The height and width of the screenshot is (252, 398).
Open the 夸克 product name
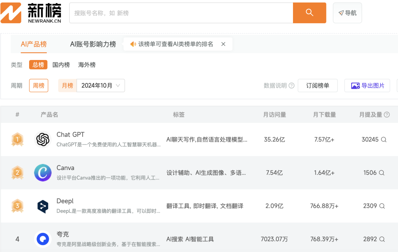tap(63, 234)
